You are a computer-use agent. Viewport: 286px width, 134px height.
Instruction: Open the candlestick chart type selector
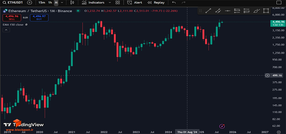72,3
